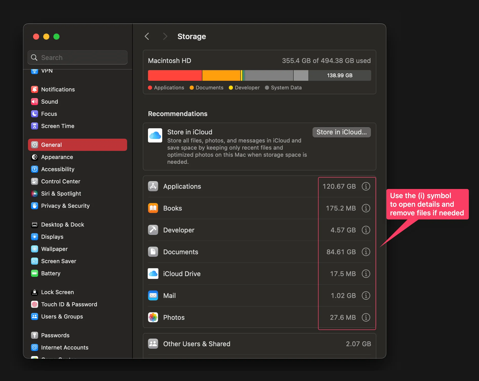Switch to Battery settings
The image size is (479, 381).
point(51,273)
